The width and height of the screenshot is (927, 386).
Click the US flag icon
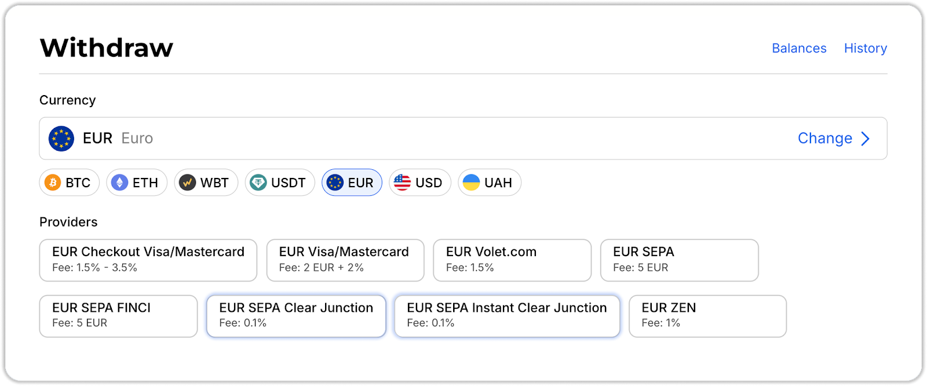coord(402,183)
